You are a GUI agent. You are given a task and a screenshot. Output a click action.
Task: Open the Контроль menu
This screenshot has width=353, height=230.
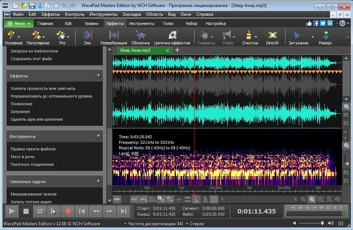[x=74, y=14]
